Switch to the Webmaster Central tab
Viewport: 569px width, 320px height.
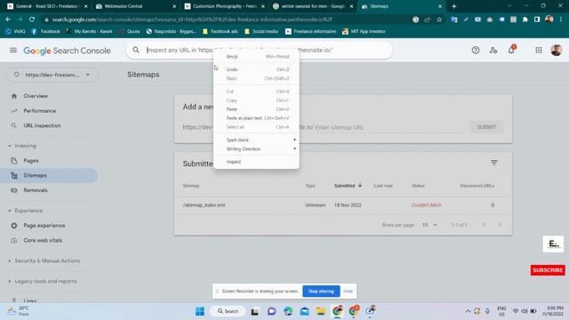tap(136, 6)
